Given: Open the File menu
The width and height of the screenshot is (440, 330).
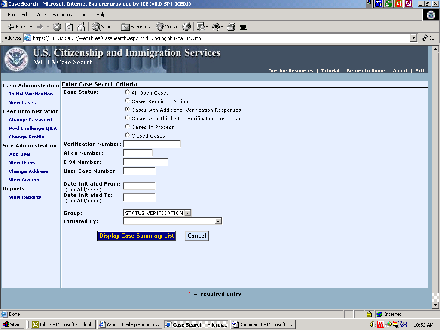Looking at the screenshot, I should [11, 15].
